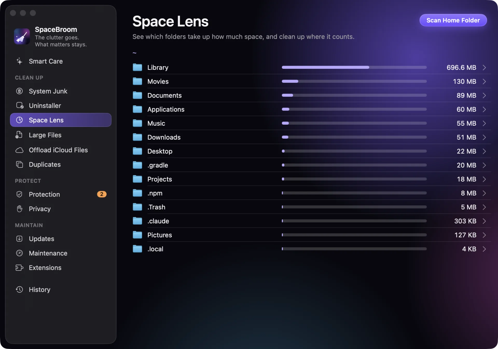Viewport: 498px width, 349px height.
Task: Open the Privacy section
Action: pyautogui.click(x=61, y=209)
